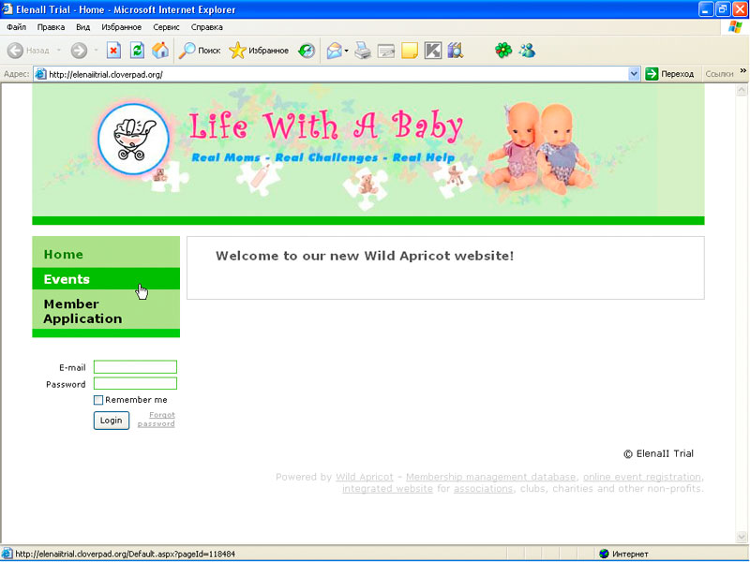Image resolution: width=750 pixels, height=562 pixels.
Task: Open the Файл menu
Action: point(16,27)
